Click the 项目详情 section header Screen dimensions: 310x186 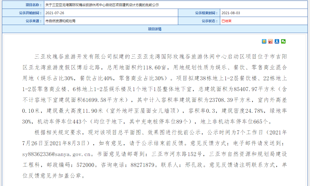(x=155, y=29)
